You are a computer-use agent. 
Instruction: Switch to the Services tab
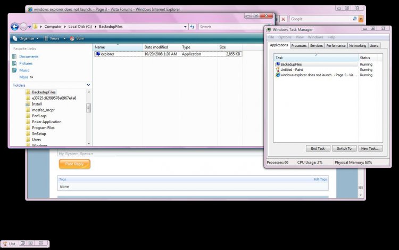coord(317,46)
